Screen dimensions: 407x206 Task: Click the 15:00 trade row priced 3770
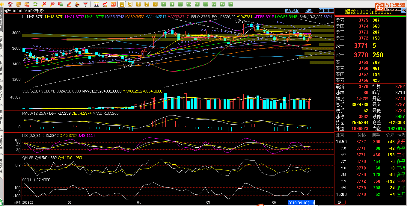coord(371,194)
